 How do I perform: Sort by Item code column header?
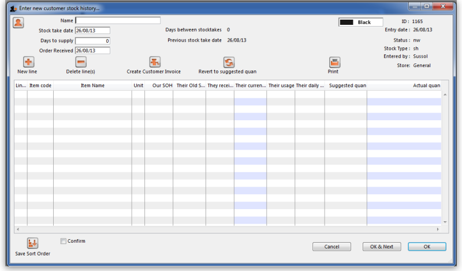tap(40, 86)
